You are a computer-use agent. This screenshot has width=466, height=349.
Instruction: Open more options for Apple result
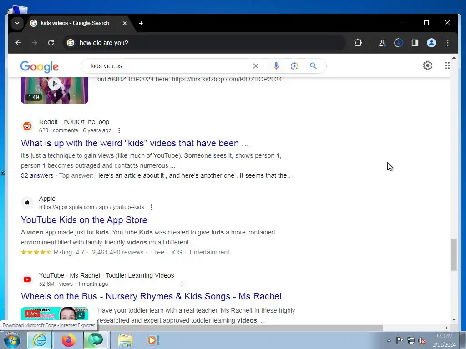point(152,207)
